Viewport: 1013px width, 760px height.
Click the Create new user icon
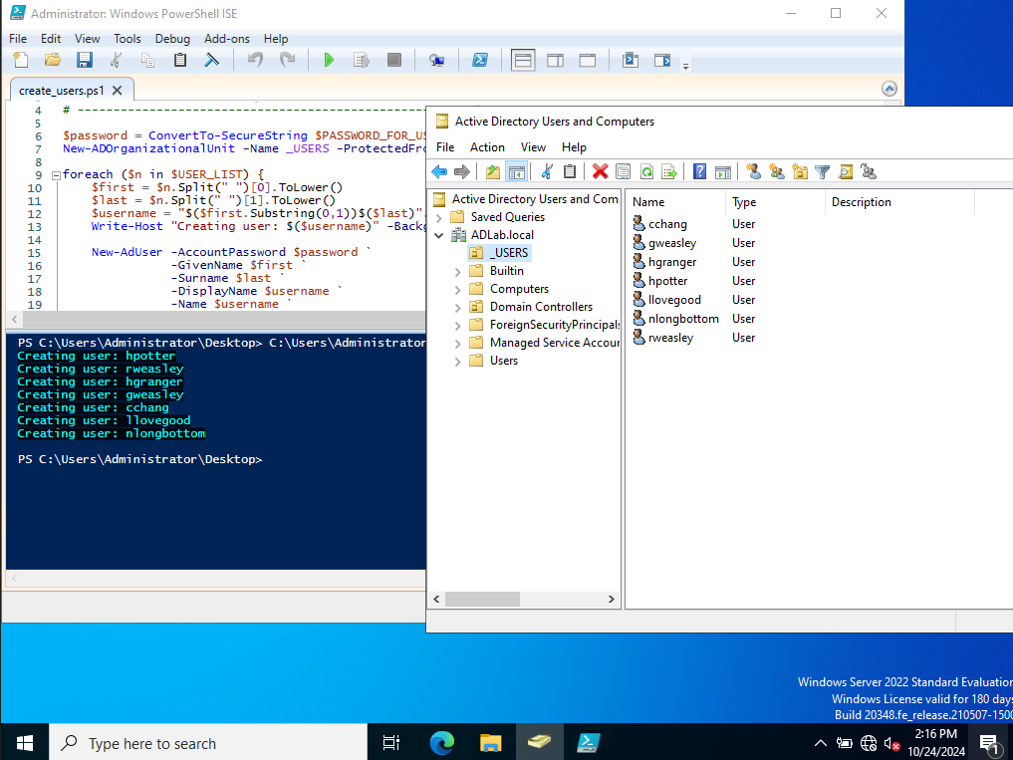pyautogui.click(x=753, y=172)
